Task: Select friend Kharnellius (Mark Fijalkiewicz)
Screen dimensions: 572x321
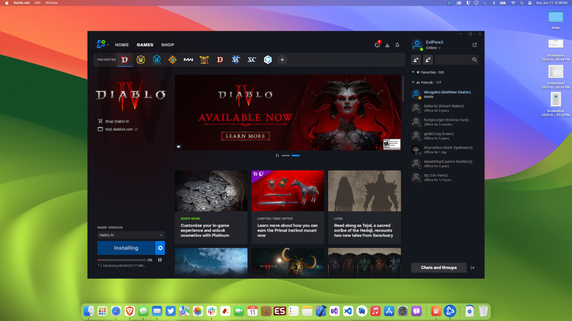Action: click(x=445, y=150)
